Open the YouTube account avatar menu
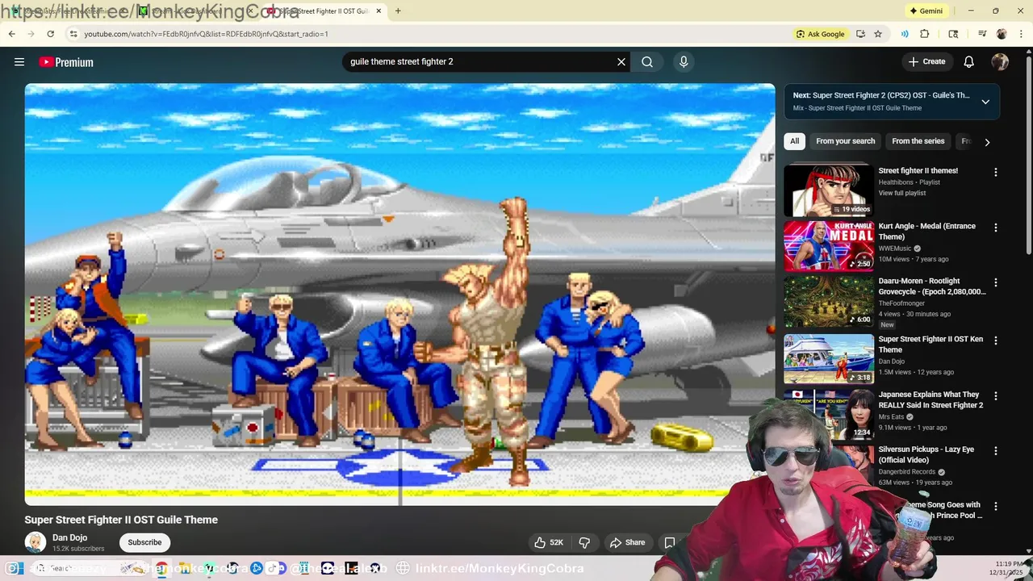This screenshot has height=581, width=1033. [x=1000, y=62]
